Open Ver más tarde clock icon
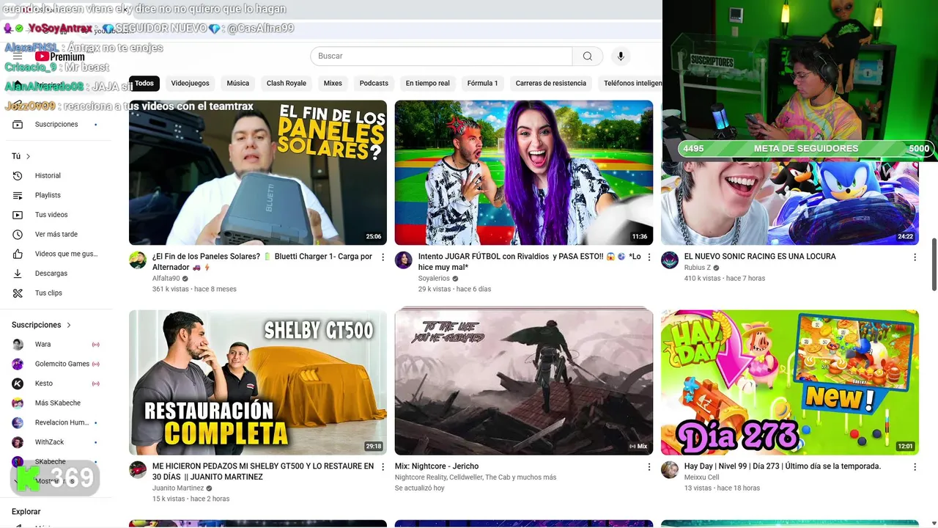This screenshot has height=528, width=938. (18, 234)
